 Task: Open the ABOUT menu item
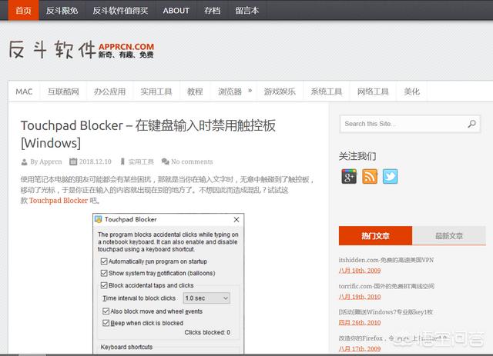click(176, 10)
